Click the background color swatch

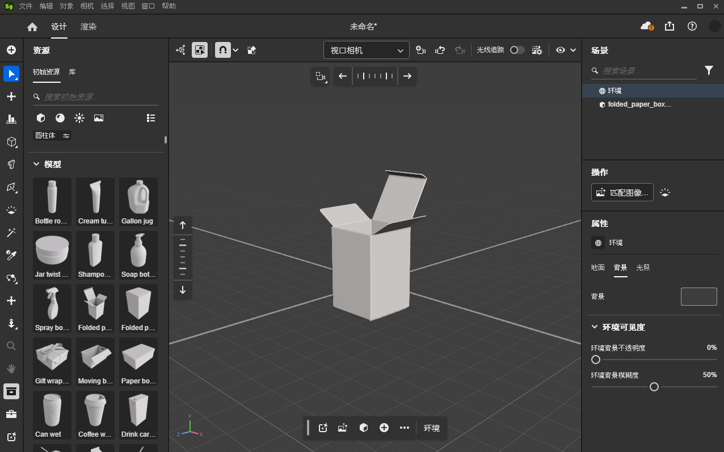(698, 297)
